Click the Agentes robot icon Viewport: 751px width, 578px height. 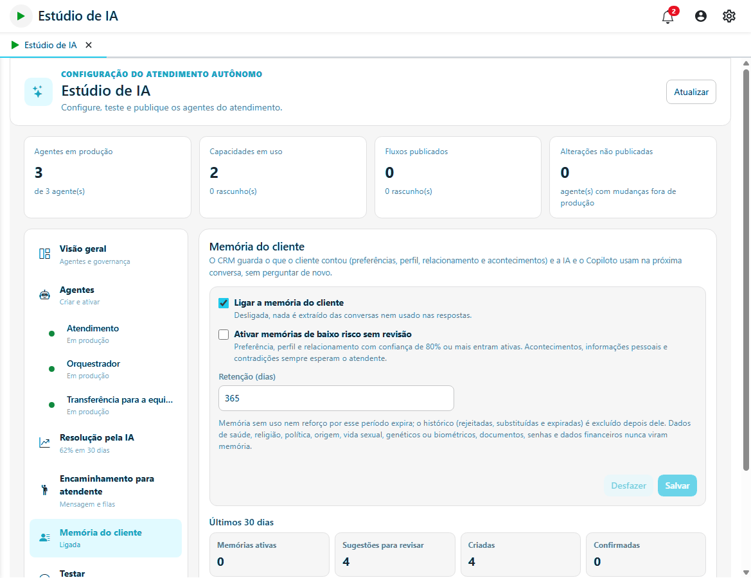click(x=44, y=295)
